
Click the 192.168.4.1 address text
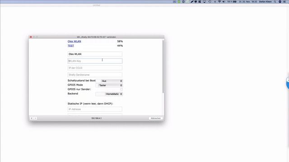[x=96, y=118]
